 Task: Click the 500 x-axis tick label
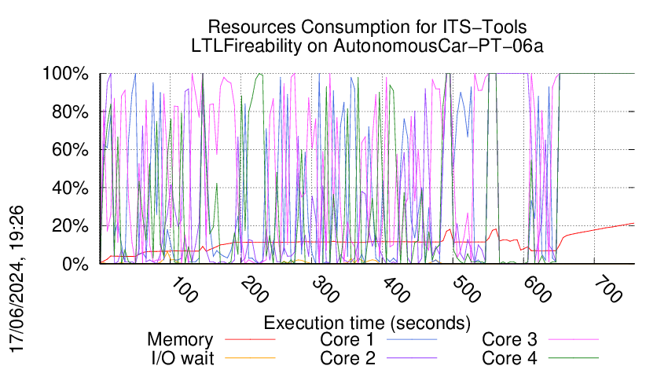467,290
